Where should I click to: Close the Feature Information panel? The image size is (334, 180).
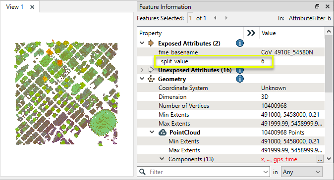[x=328, y=6]
